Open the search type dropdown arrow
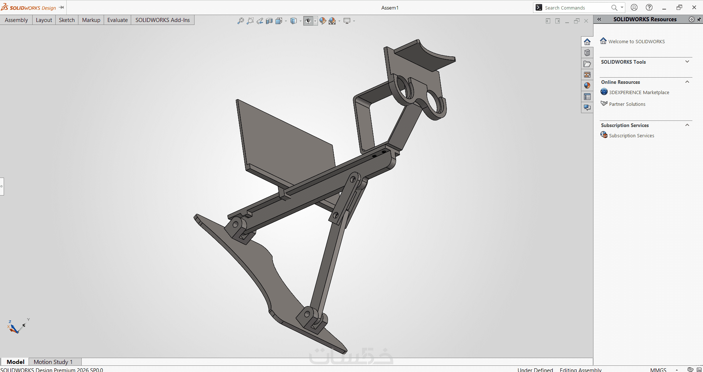Screen dimensions: 703x372 (x=622, y=7)
